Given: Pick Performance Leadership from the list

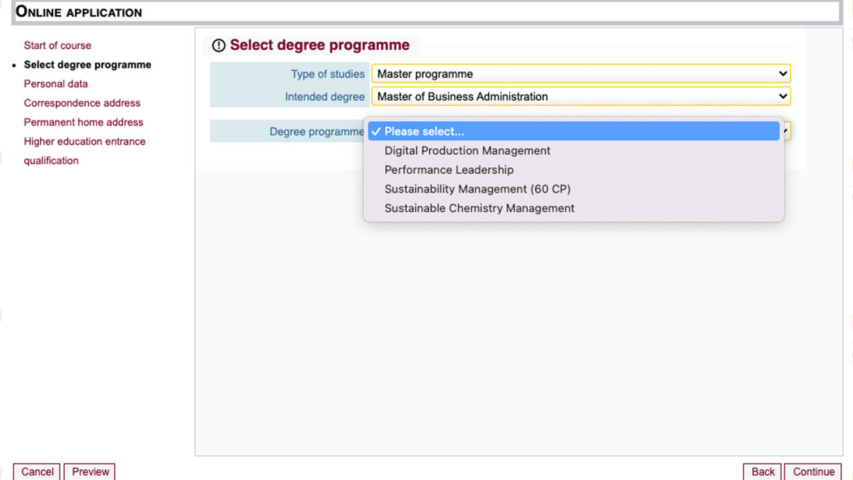Looking at the screenshot, I should (x=449, y=170).
